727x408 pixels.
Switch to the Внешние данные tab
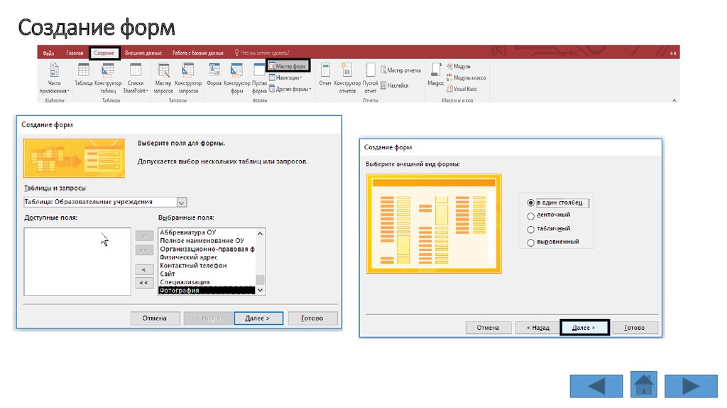(x=143, y=53)
